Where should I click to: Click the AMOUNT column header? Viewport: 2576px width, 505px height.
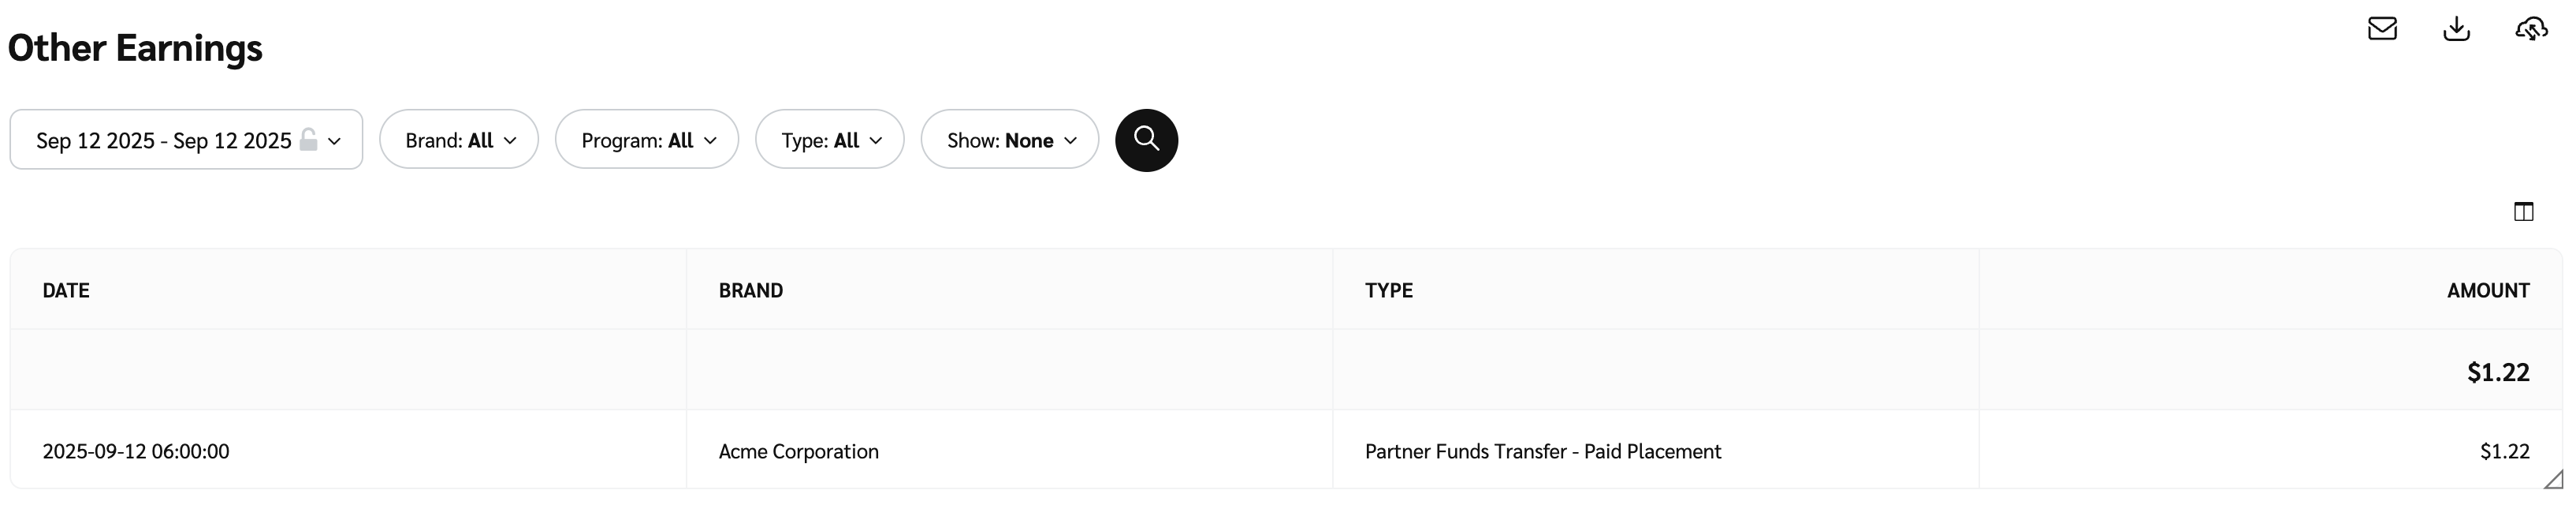[x=2487, y=290]
